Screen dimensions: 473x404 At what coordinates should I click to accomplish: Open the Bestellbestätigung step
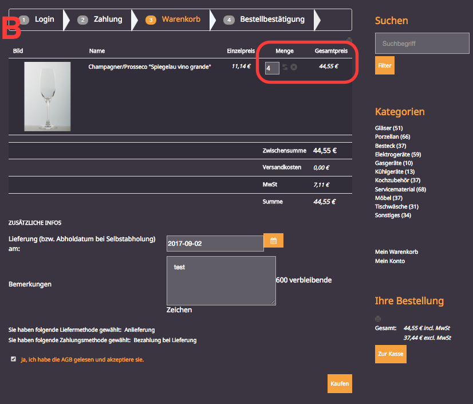pos(264,19)
